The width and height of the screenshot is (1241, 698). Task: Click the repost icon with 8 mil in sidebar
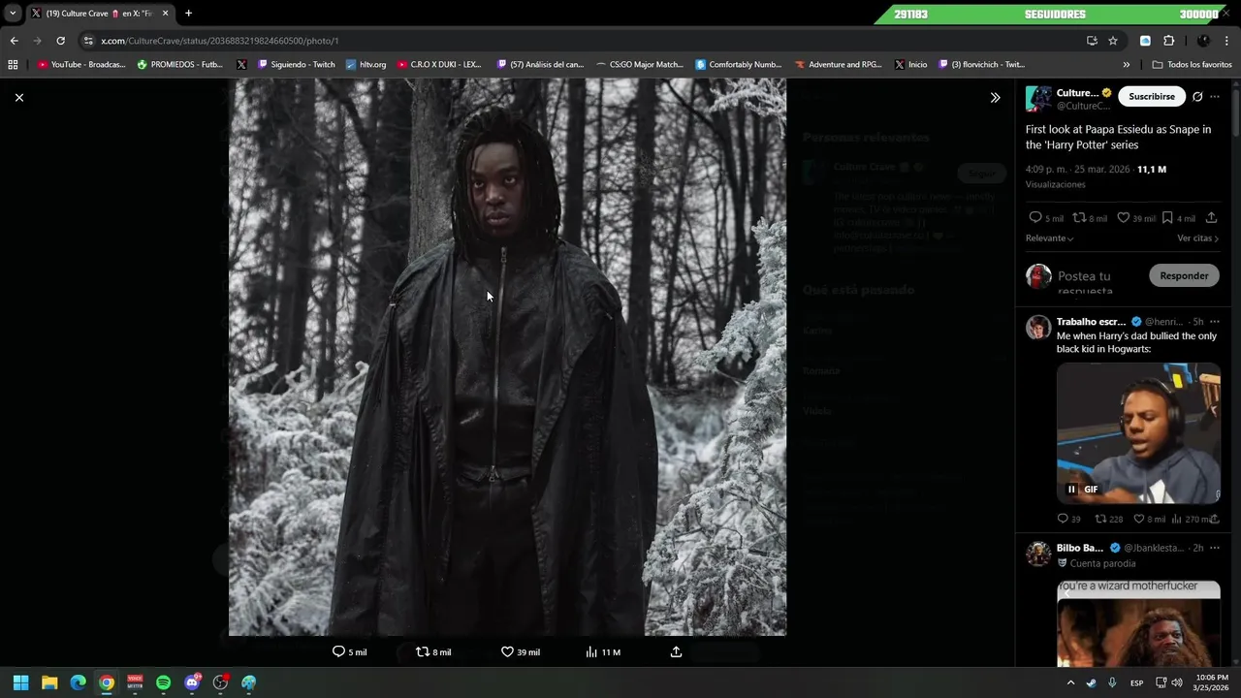(x=1079, y=218)
